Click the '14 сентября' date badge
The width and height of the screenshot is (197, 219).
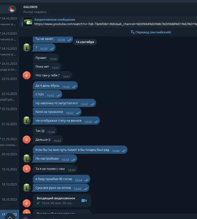(85, 42)
